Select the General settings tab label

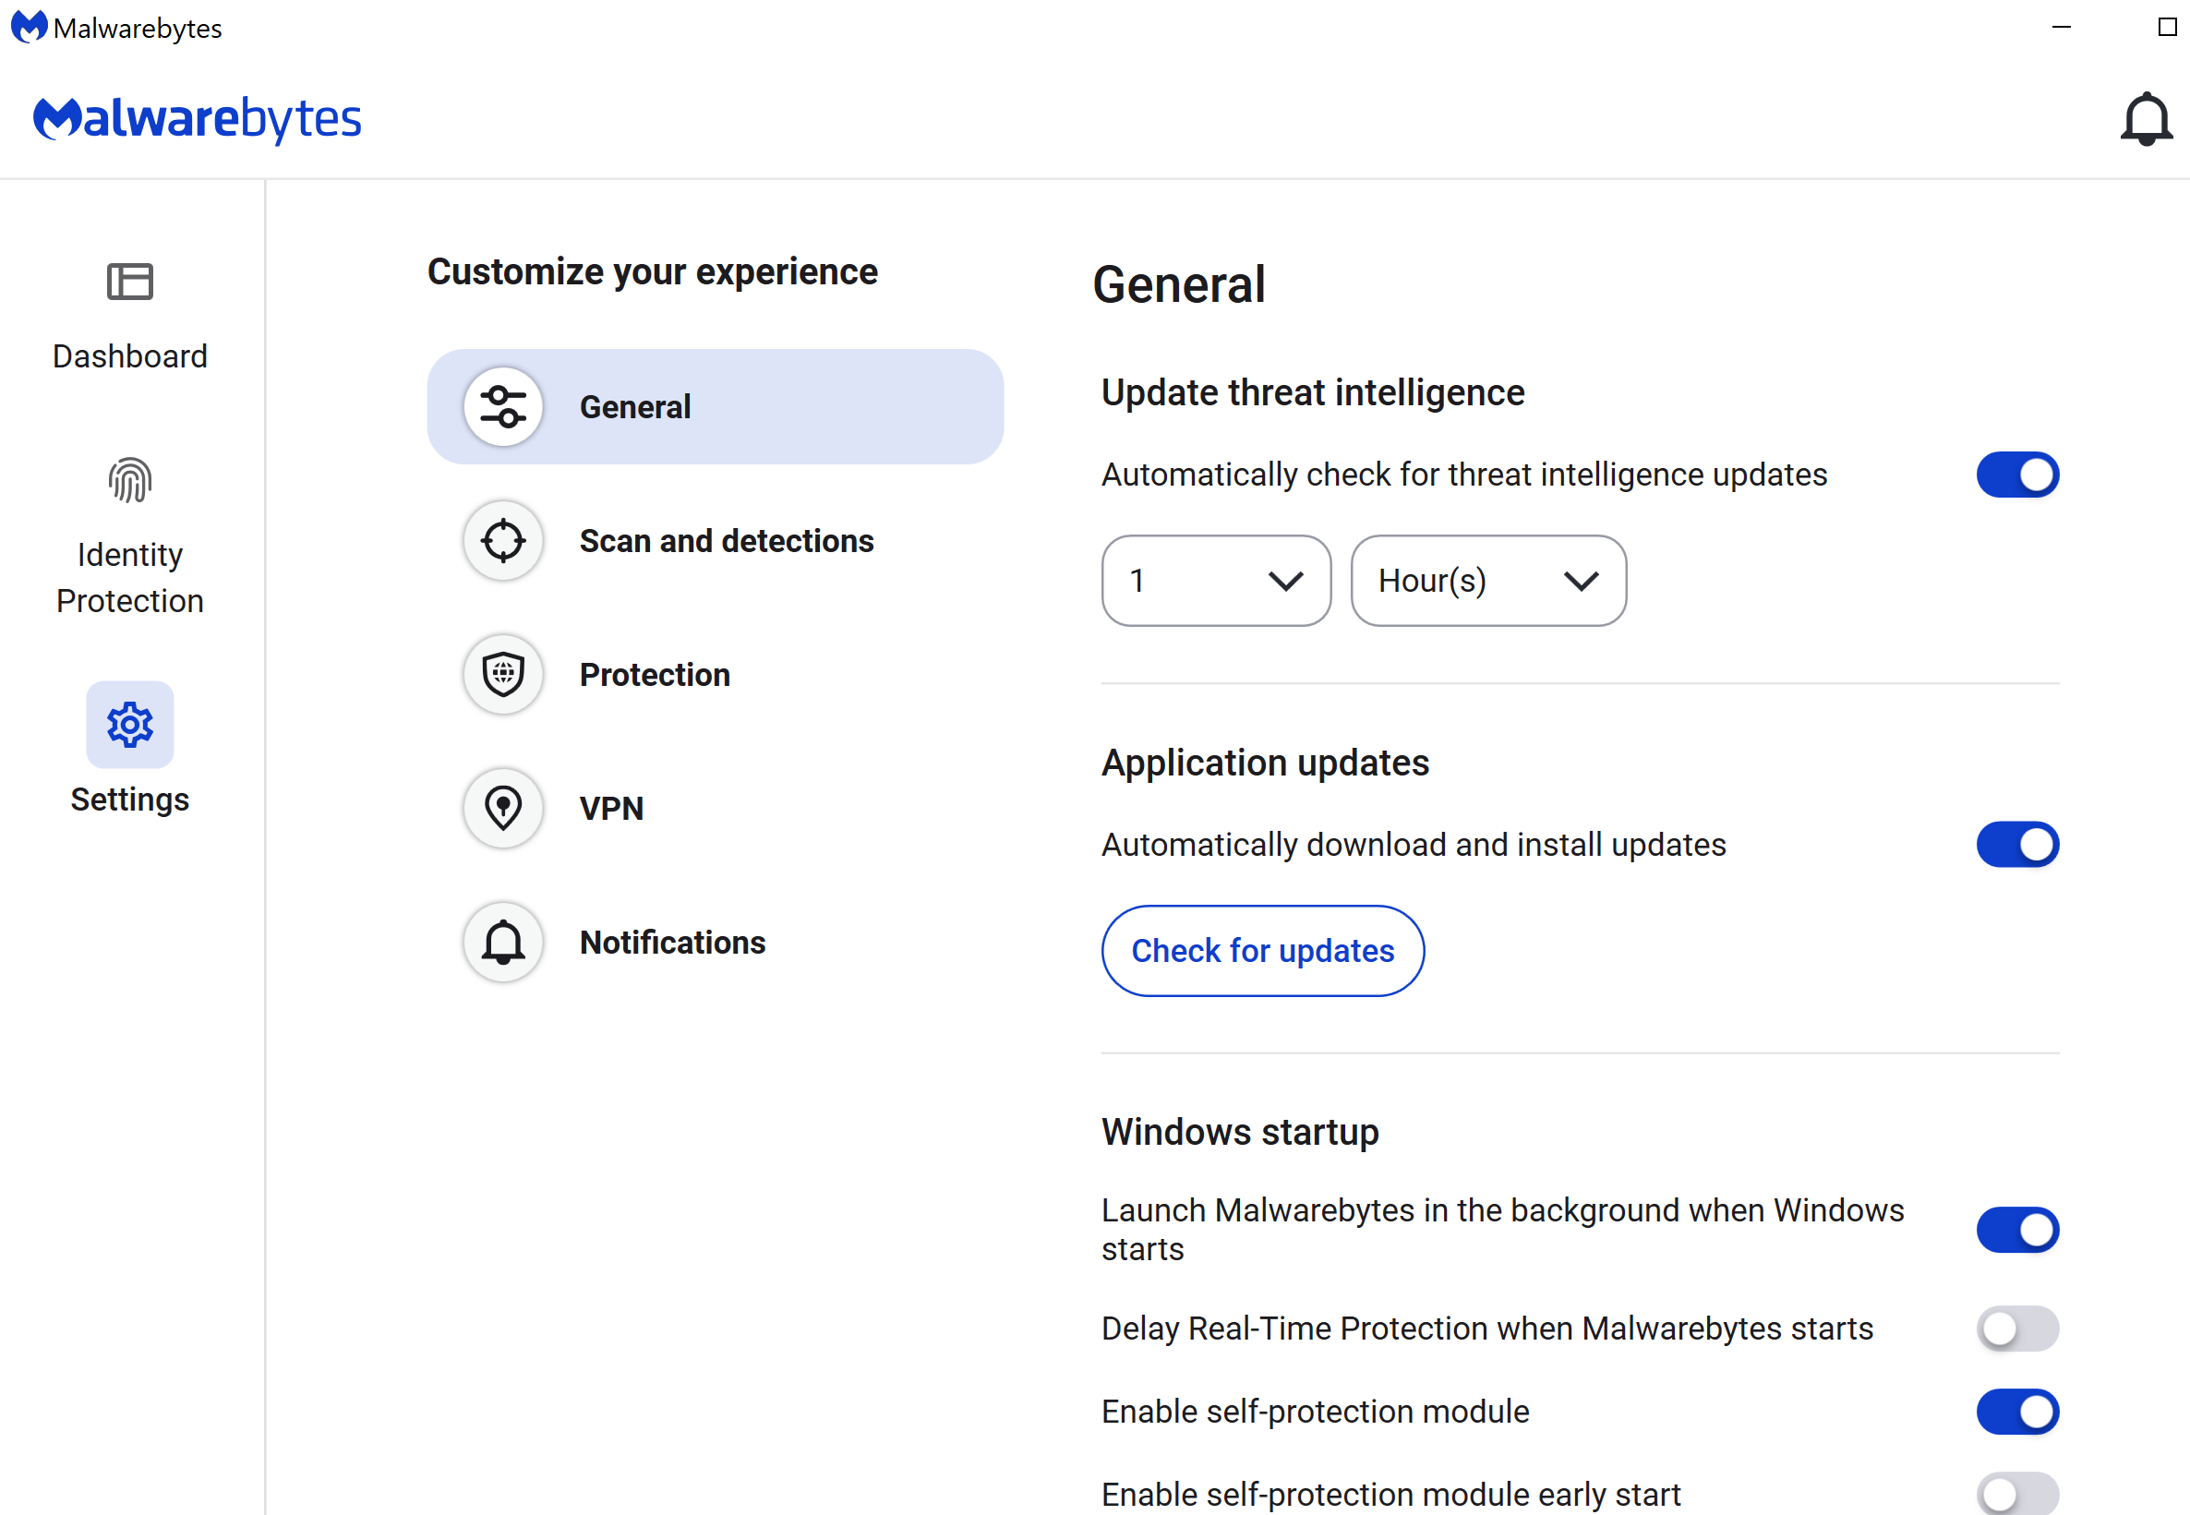point(635,407)
